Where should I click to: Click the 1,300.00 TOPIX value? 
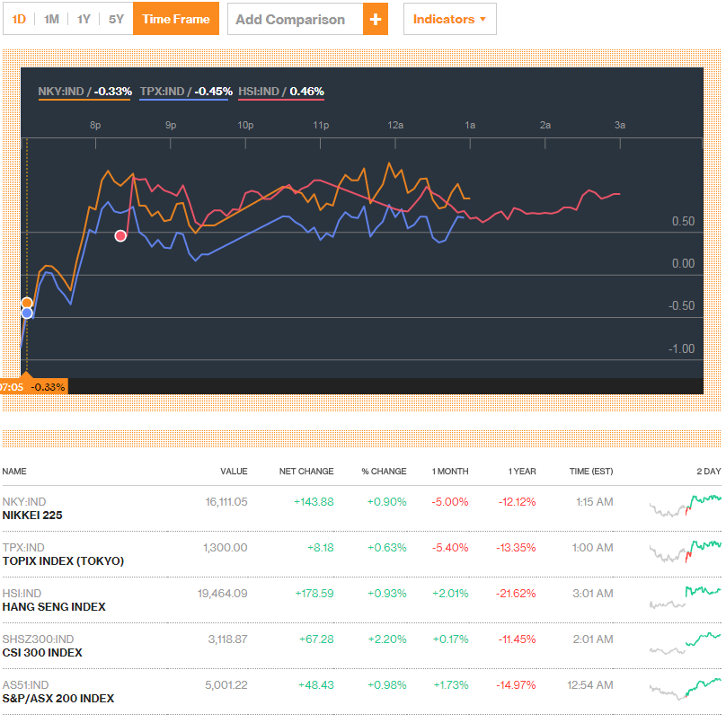226,548
